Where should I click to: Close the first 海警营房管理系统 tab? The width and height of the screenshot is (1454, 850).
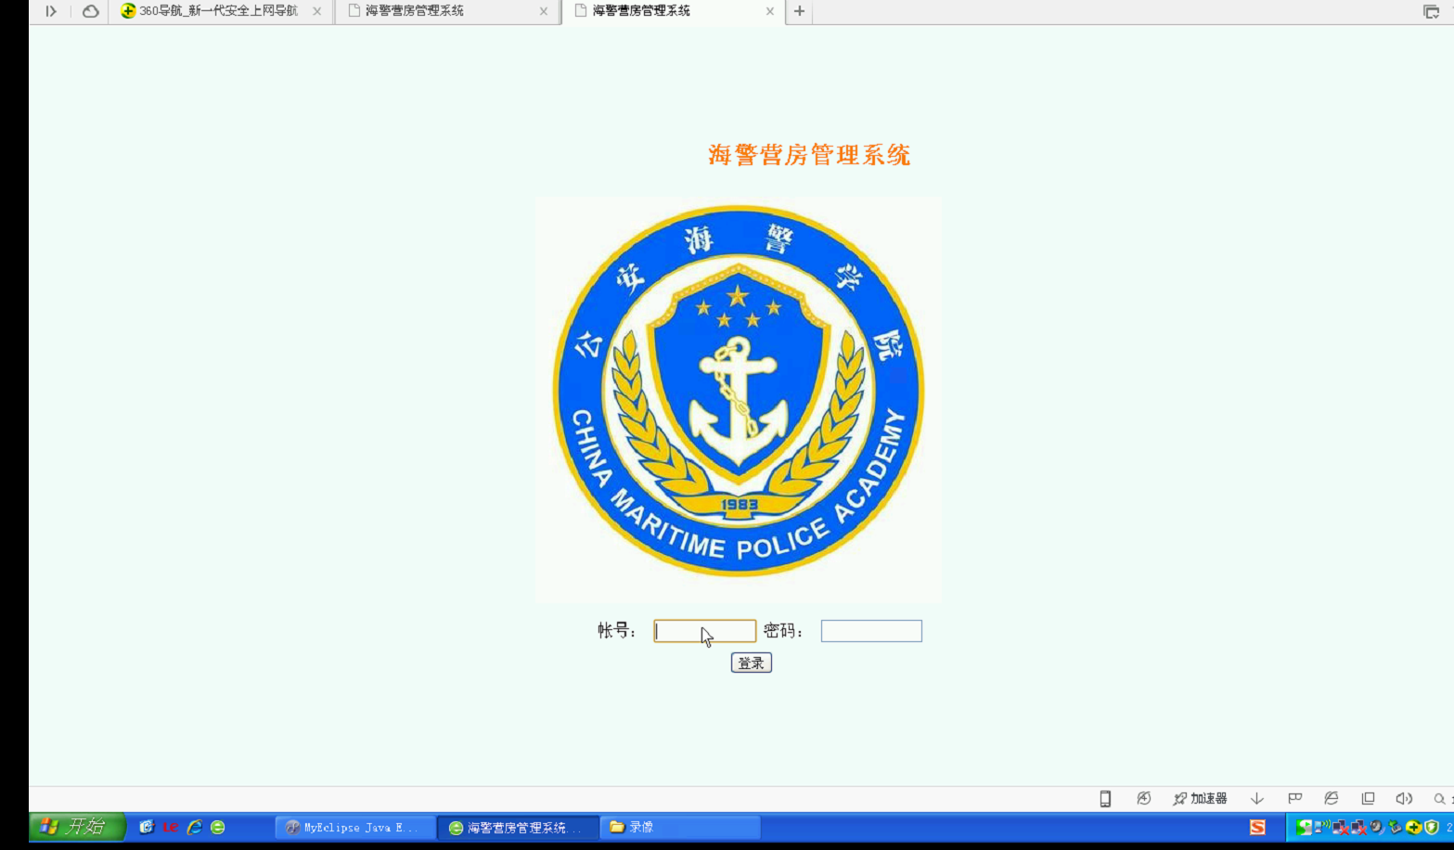(544, 11)
